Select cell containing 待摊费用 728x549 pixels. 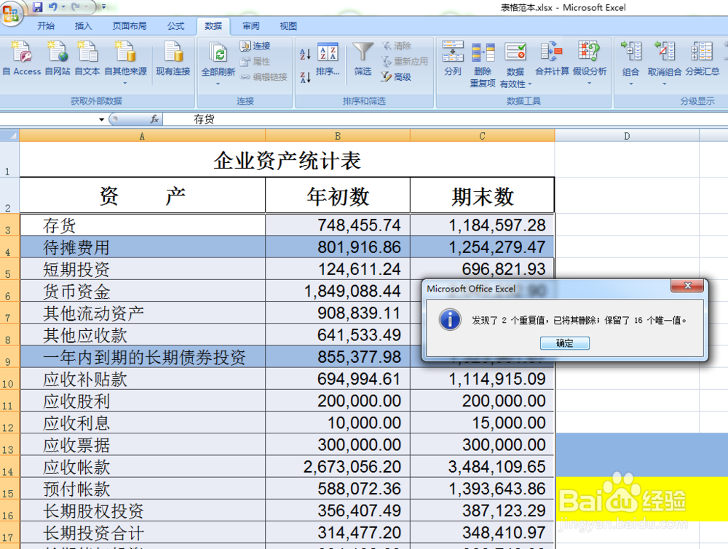pos(143,247)
